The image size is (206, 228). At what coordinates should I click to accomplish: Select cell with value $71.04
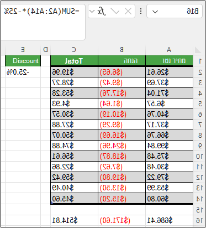click(169, 93)
